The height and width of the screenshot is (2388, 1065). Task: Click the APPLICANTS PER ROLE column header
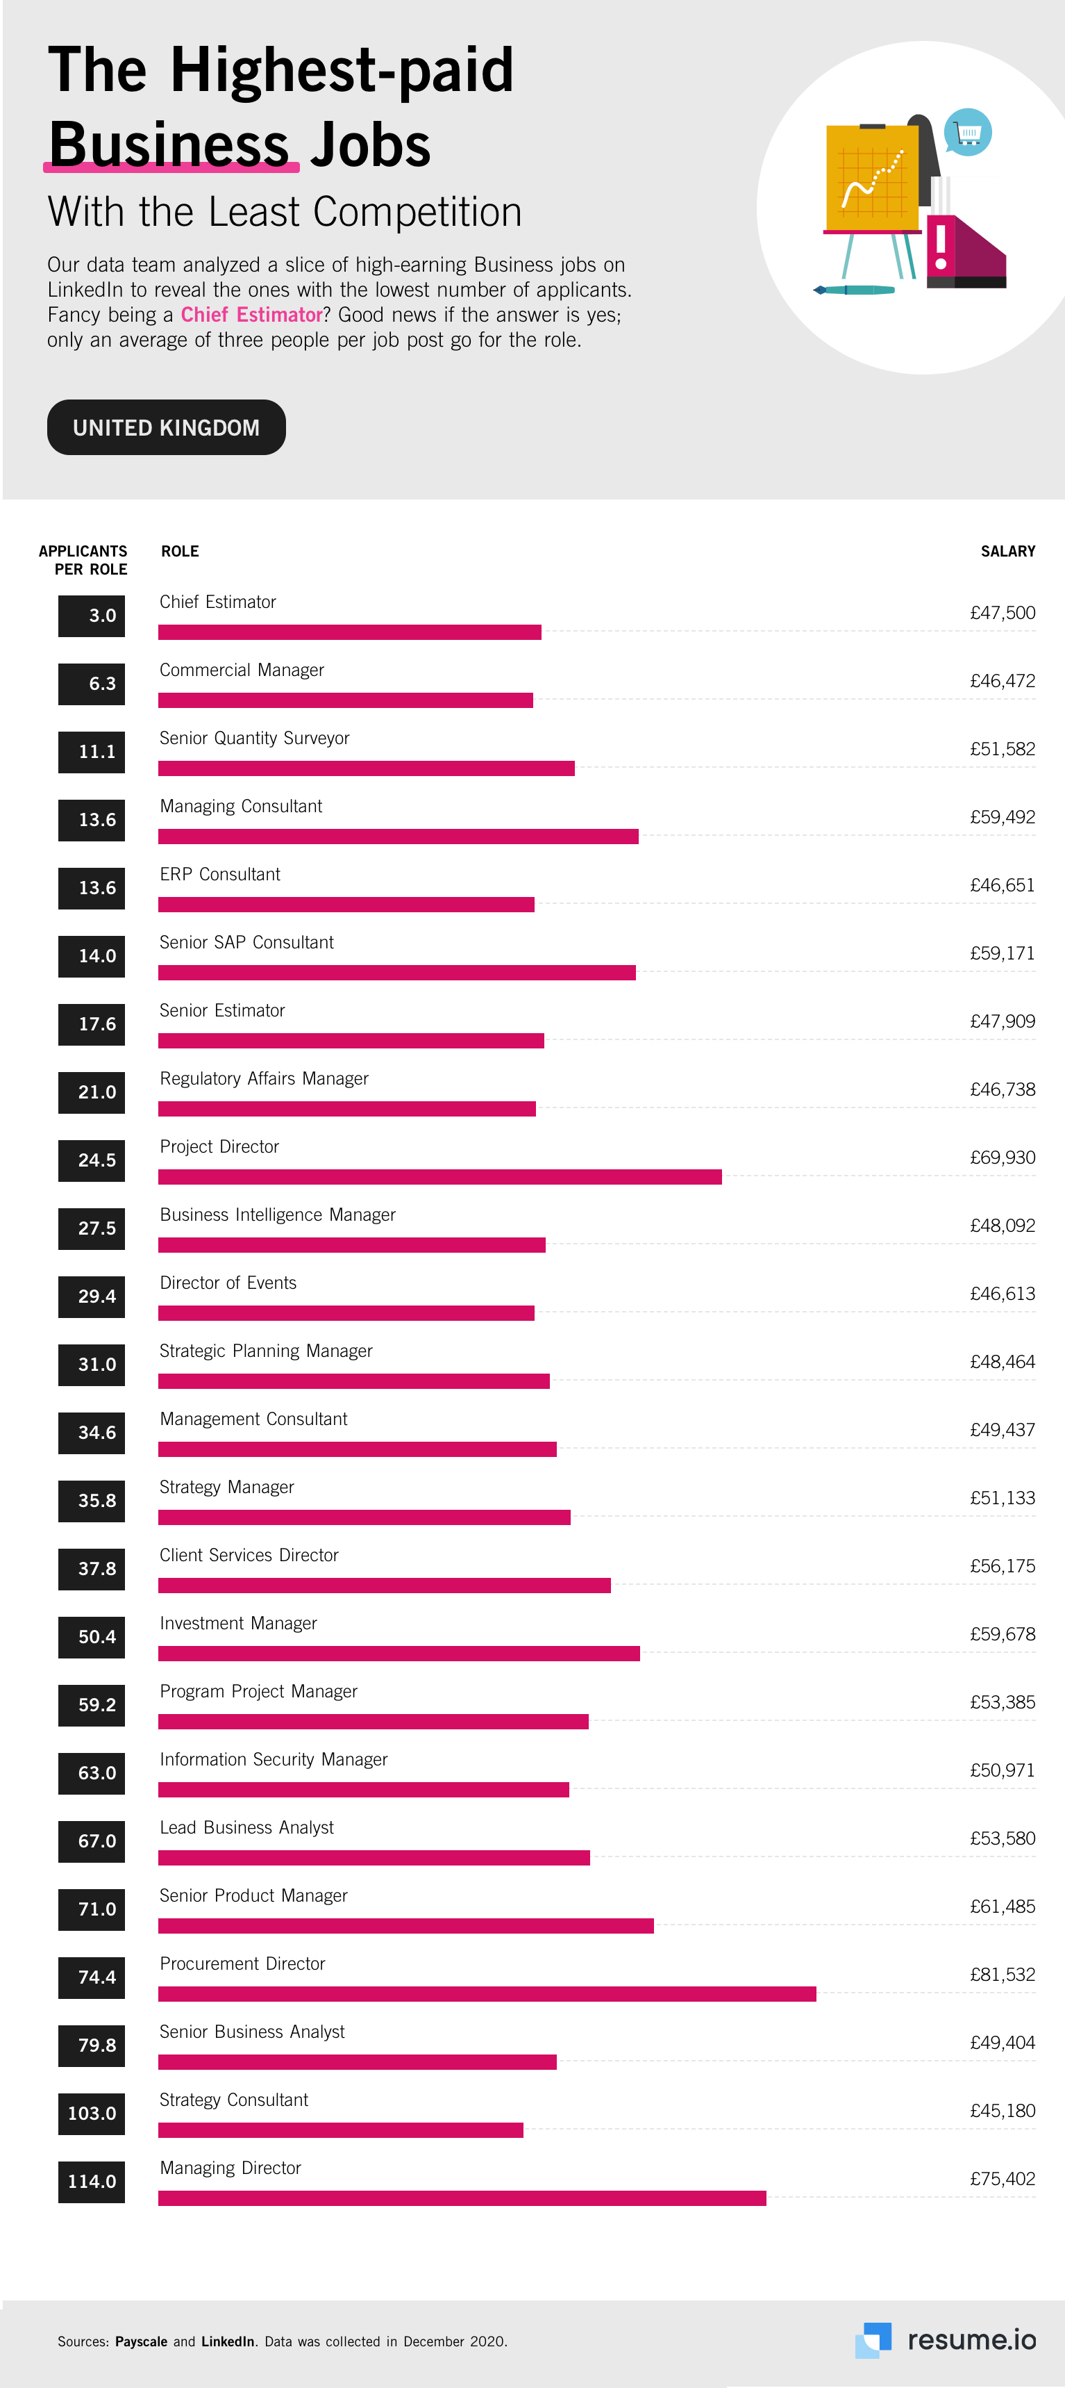coord(83,560)
